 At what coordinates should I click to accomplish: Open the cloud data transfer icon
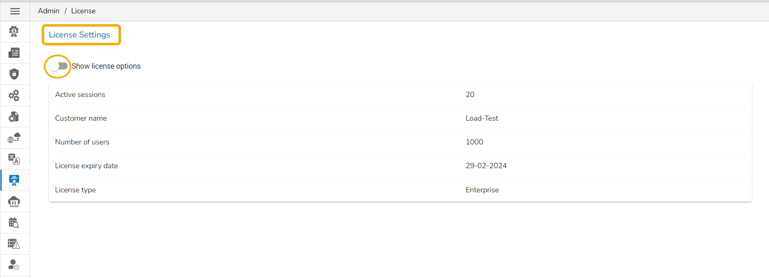point(14,201)
